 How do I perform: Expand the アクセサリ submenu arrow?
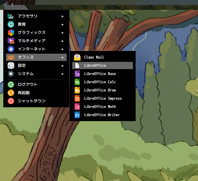click(62, 16)
